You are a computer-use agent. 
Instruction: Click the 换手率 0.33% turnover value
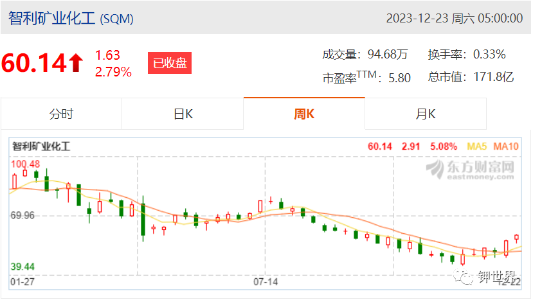click(x=489, y=55)
